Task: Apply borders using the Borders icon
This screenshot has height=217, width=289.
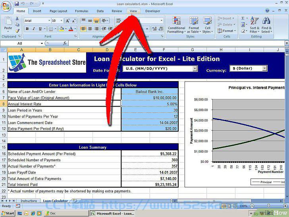Action: (x=51, y=29)
